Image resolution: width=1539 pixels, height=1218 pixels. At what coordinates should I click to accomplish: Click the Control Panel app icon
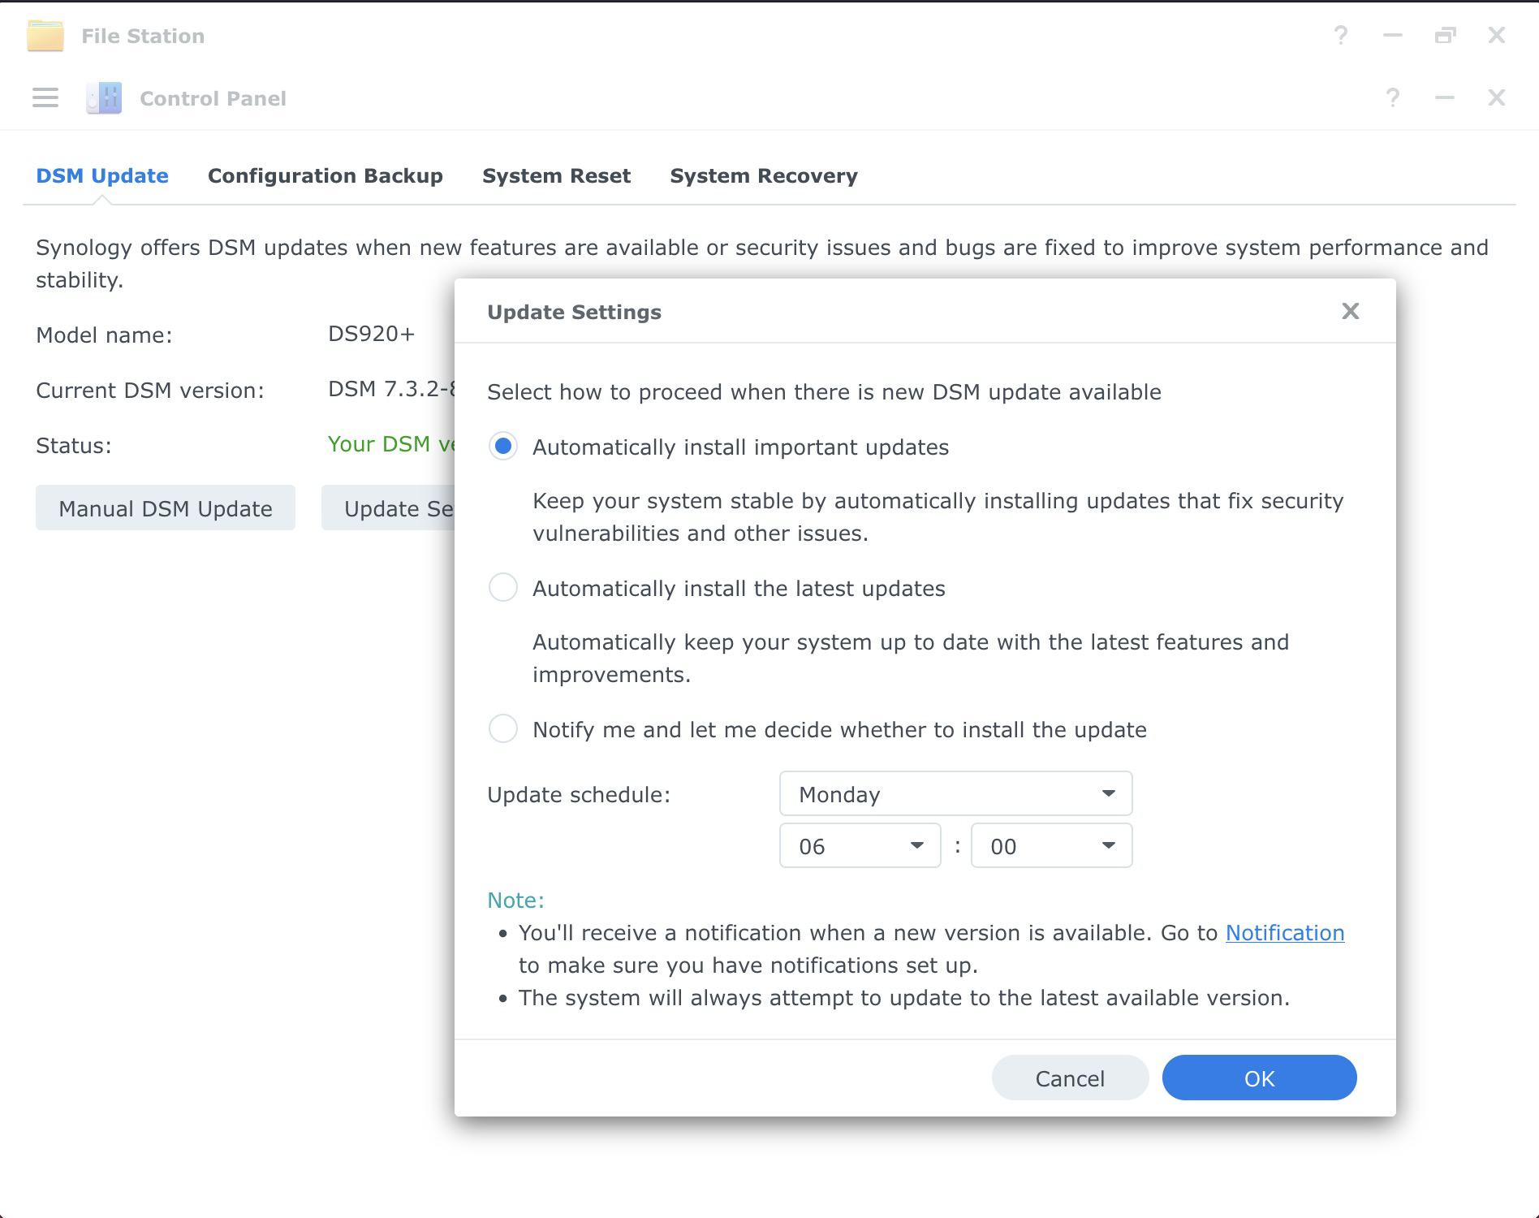[104, 98]
